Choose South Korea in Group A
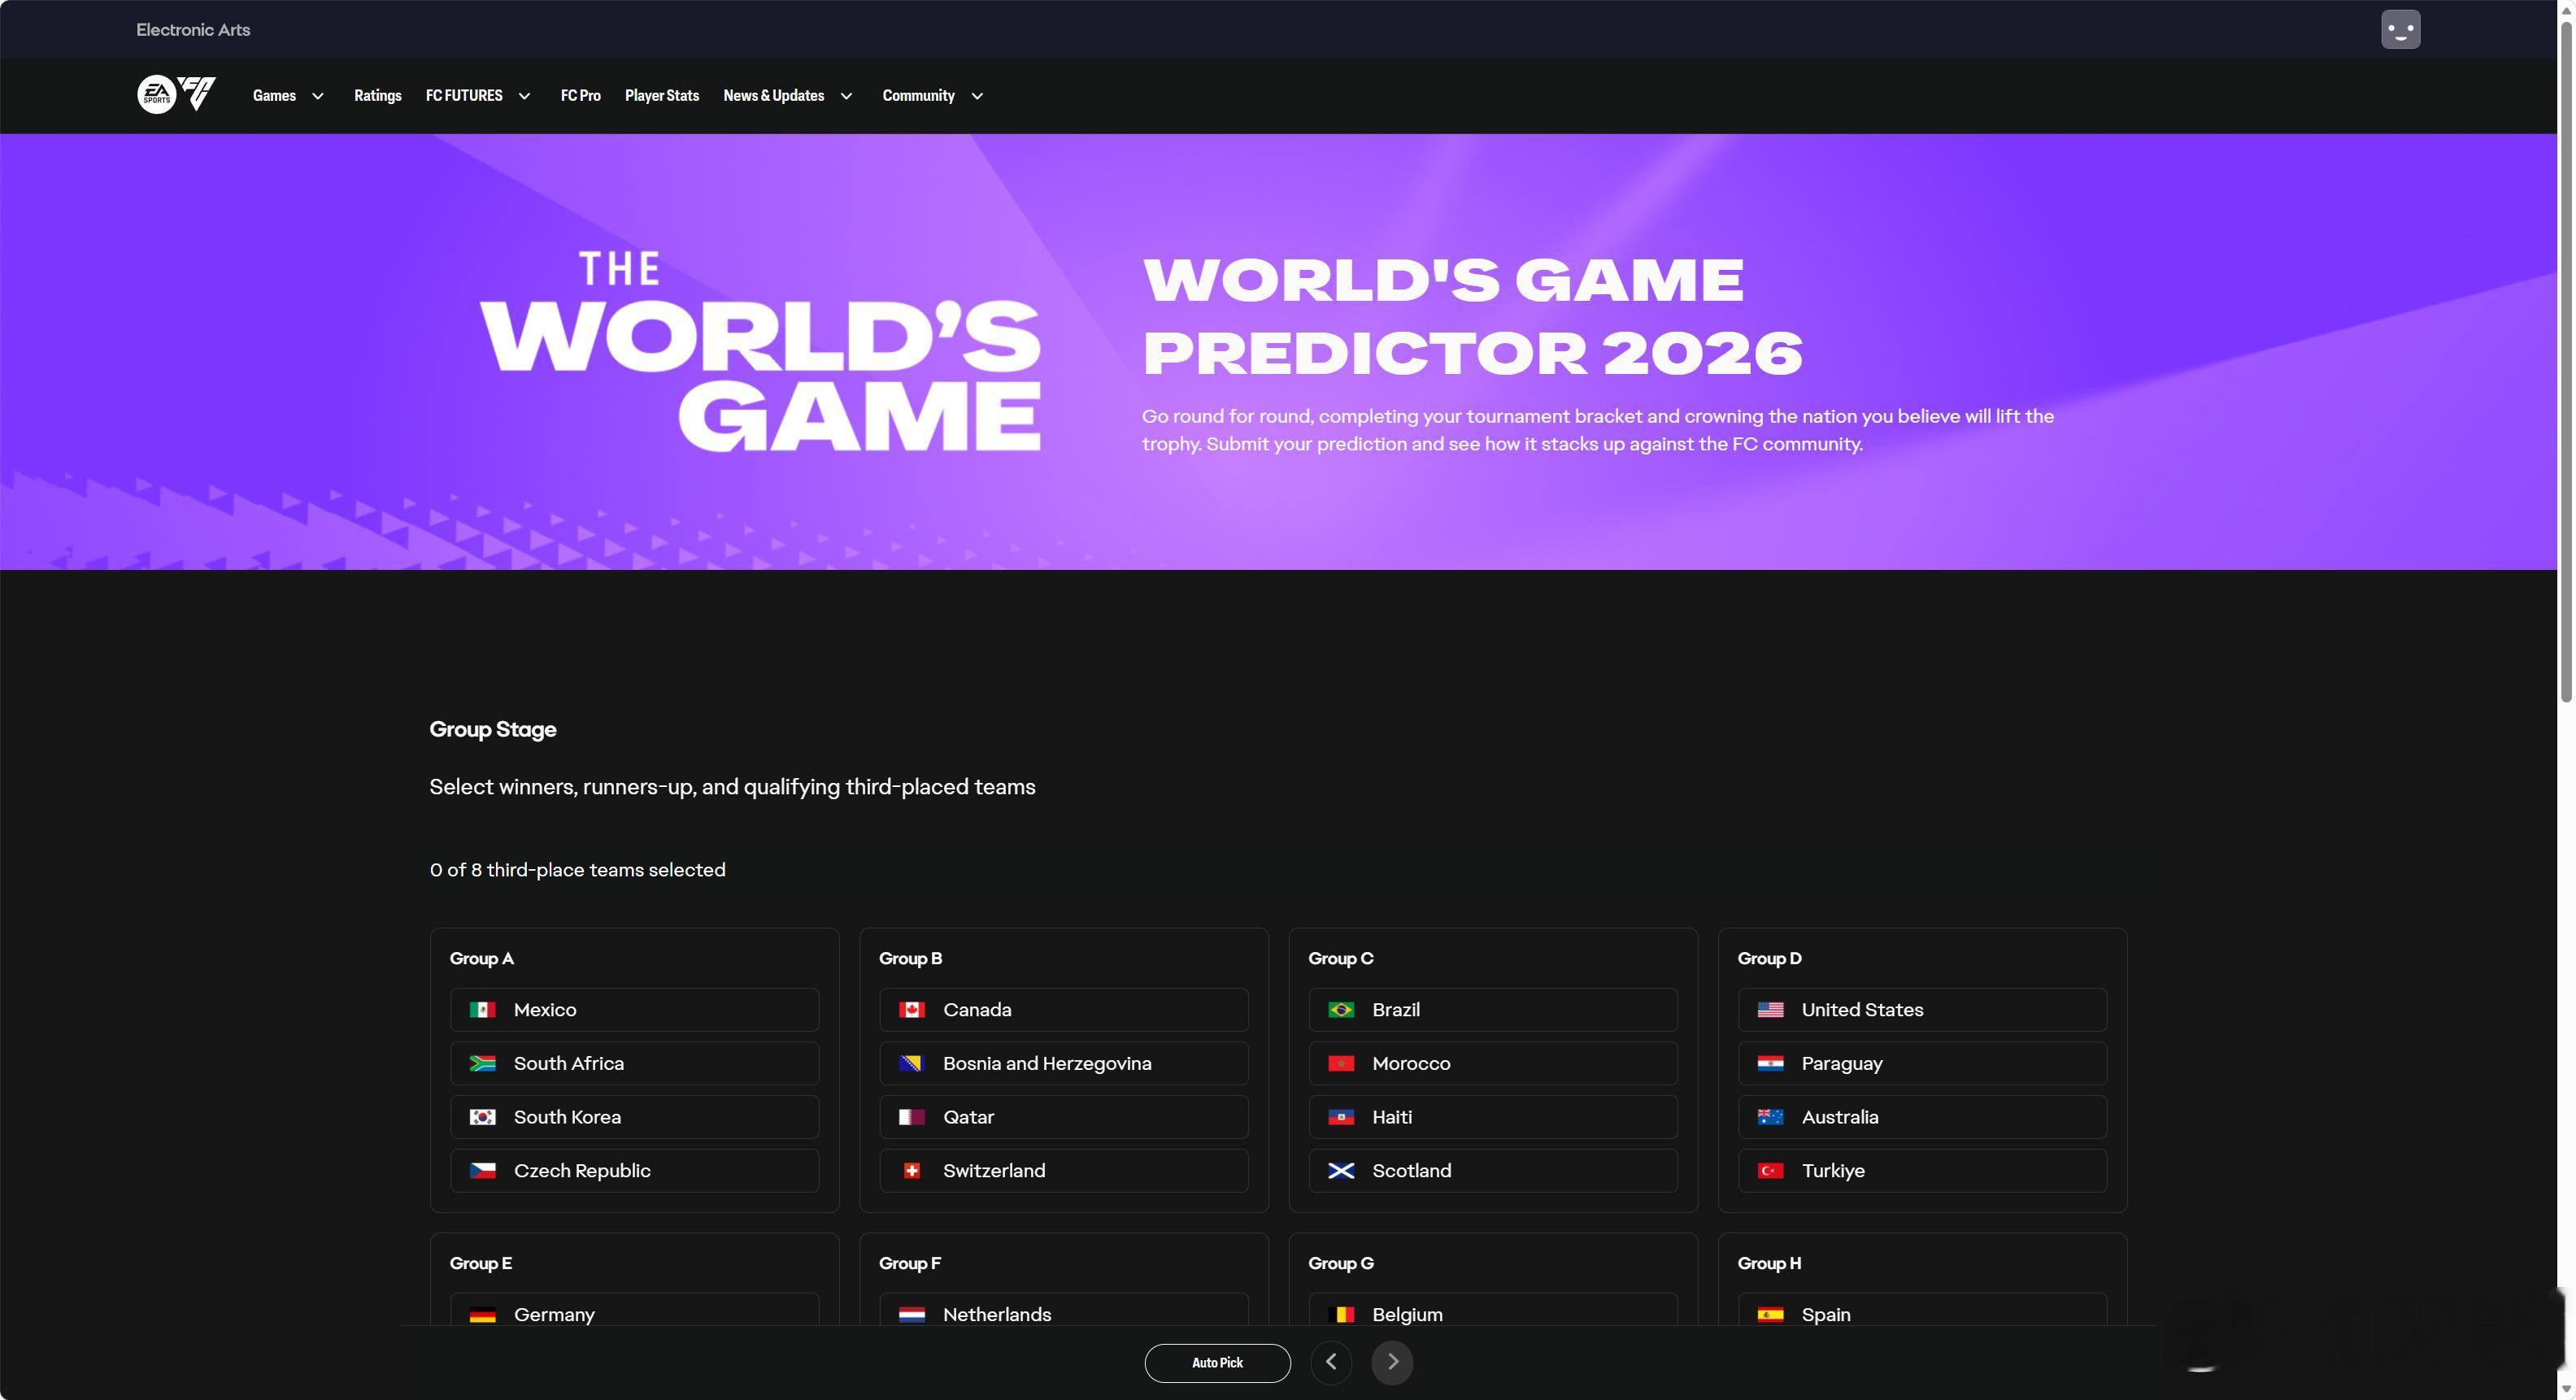The height and width of the screenshot is (1400, 2576). 634,1117
